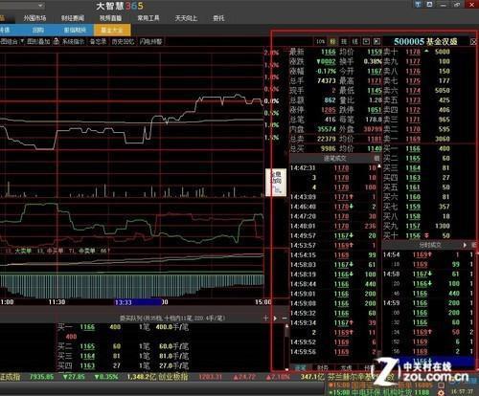Click 买四 1163 row in the order queue
The height and width of the screenshot is (396, 479).
[123, 365]
